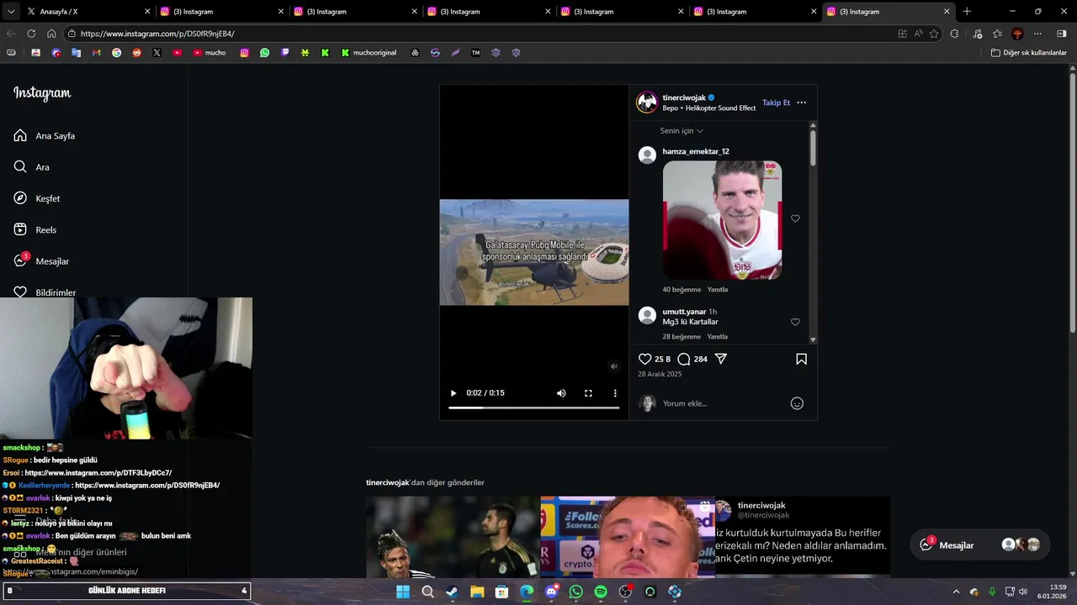The height and width of the screenshot is (605, 1077).
Task: Open Ana Sayfa in Instagram sidebar
Action: [45, 135]
